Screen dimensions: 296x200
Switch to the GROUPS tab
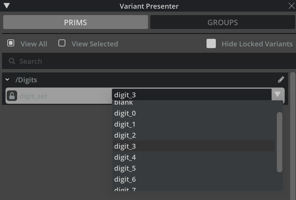(223, 22)
